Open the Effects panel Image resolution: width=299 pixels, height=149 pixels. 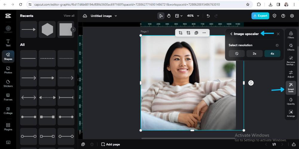(291, 47)
